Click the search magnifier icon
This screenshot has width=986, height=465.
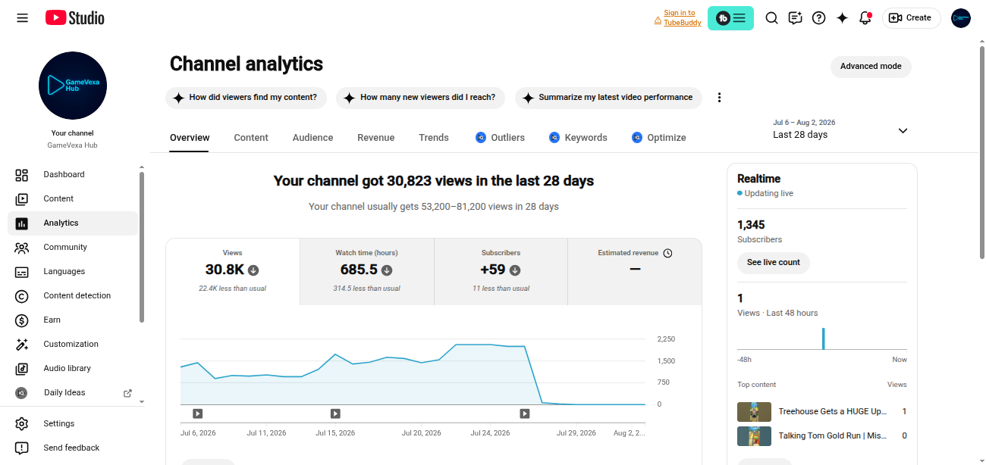771,18
